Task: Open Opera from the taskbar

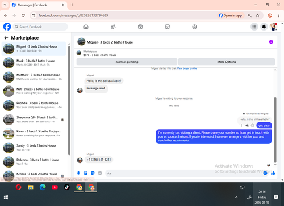Action: 18,187
